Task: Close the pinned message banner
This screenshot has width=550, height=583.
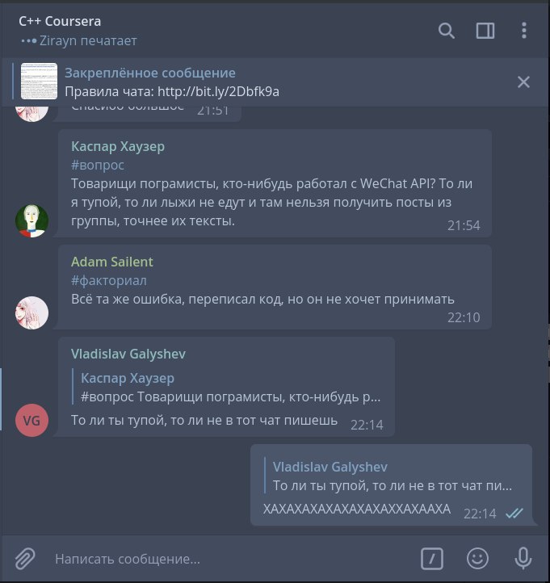Action: tap(523, 82)
